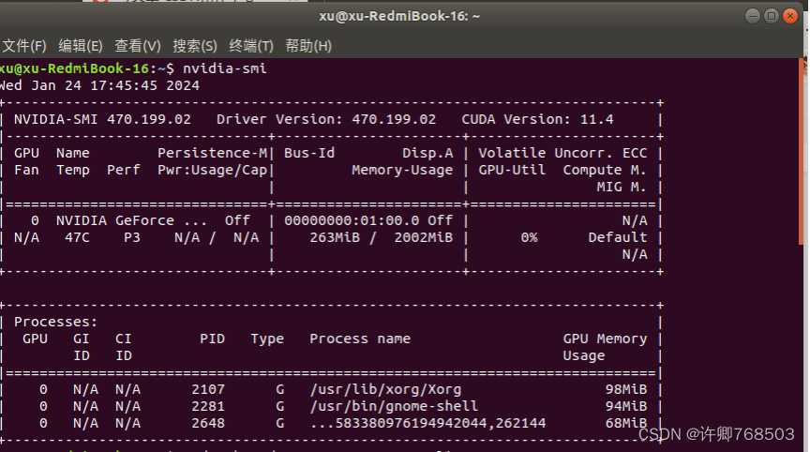
Task: Click the PID column header
Action: click(212, 339)
